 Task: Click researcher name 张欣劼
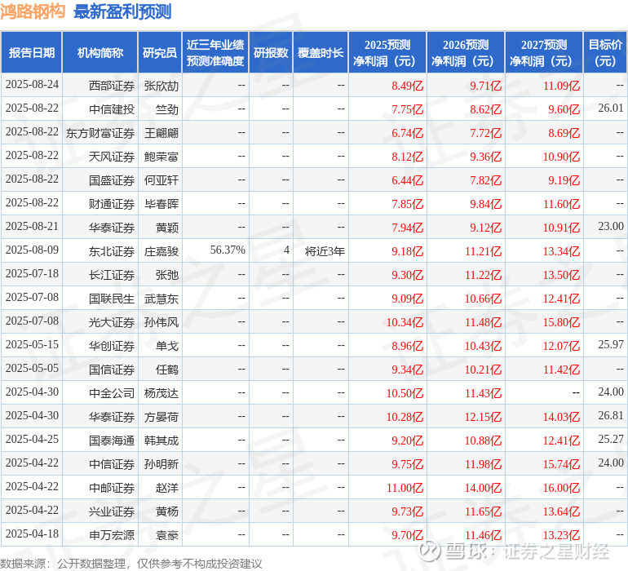point(161,86)
